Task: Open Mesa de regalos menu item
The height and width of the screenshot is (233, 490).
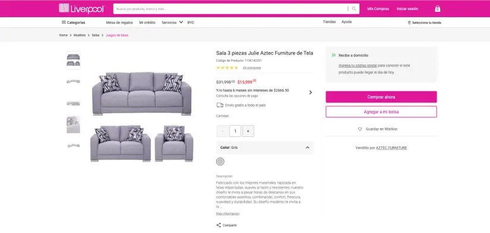Action: coord(119,23)
